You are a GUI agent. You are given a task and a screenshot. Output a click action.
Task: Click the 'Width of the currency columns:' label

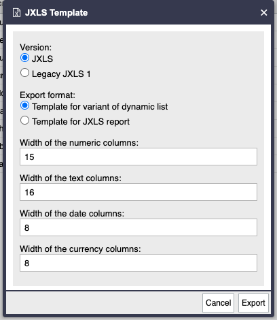(x=80, y=249)
